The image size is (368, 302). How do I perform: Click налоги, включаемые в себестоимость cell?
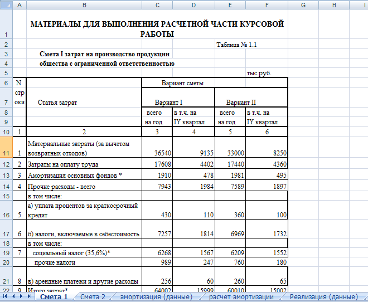pos(84,229)
